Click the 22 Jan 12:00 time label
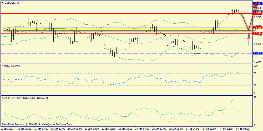This screenshot has width=263, height=131. [108, 129]
